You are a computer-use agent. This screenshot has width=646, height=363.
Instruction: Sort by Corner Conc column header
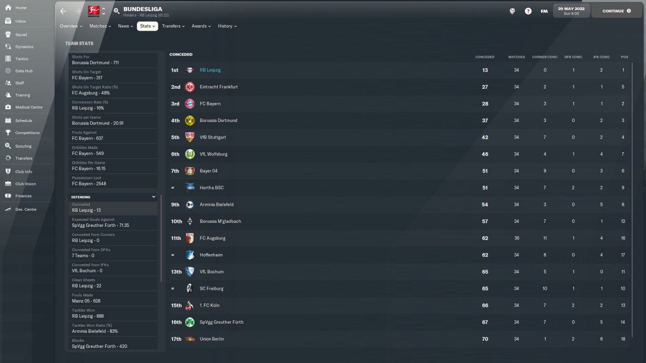coord(545,57)
